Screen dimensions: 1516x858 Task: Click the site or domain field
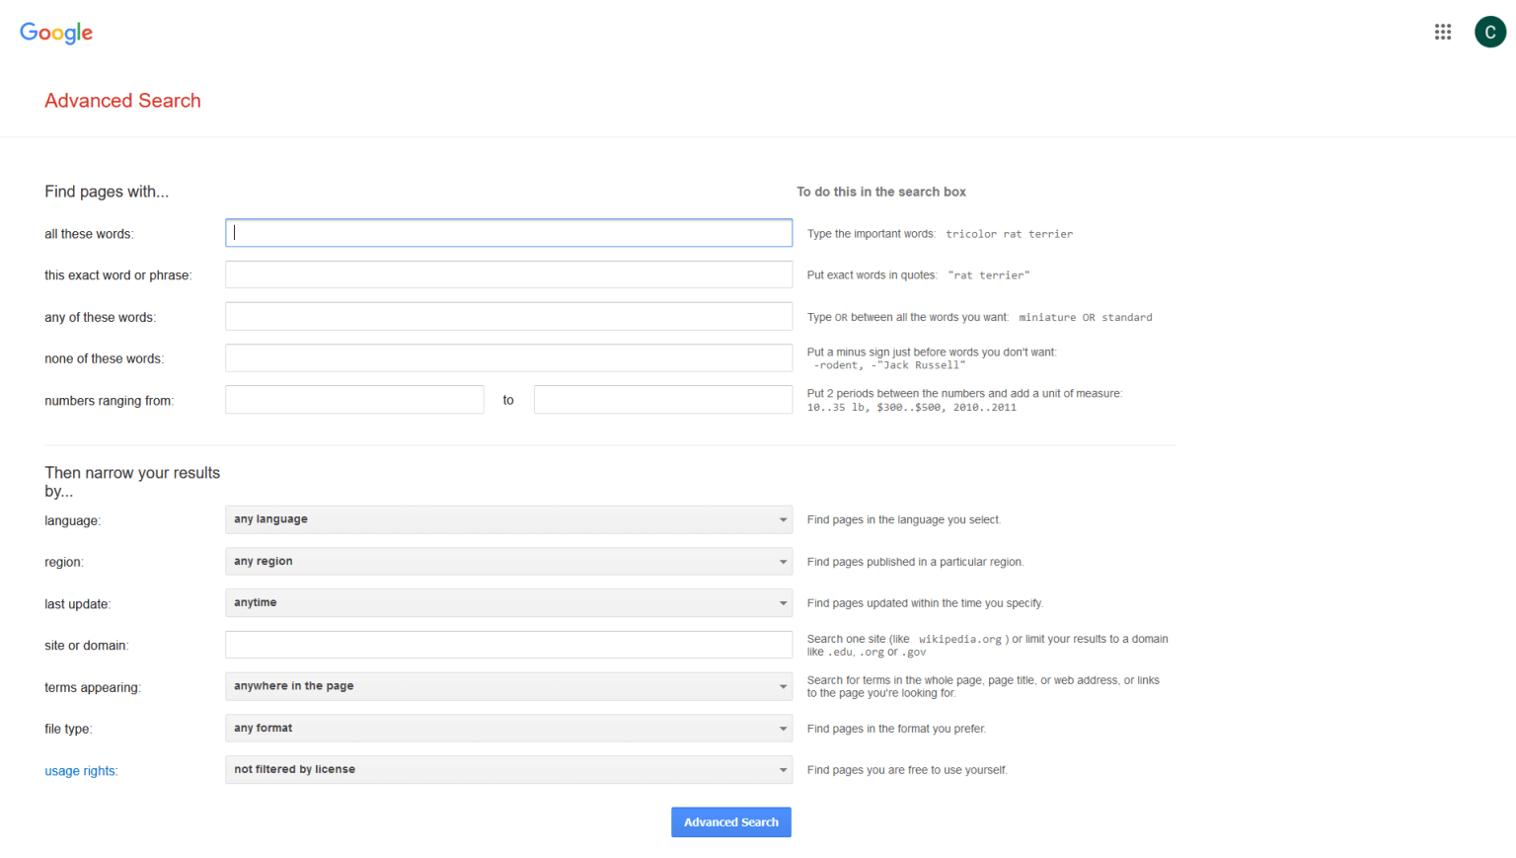point(508,644)
